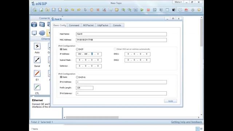Select the DHCPv6 radio button
Screen dimensions: 233x131
tap(77, 77)
